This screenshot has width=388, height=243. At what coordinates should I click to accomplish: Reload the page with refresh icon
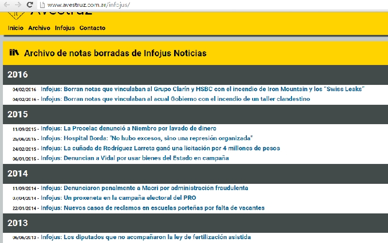point(30,4)
